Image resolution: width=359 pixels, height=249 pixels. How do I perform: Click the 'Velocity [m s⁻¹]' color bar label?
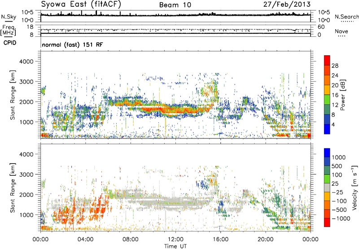(355, 187)
